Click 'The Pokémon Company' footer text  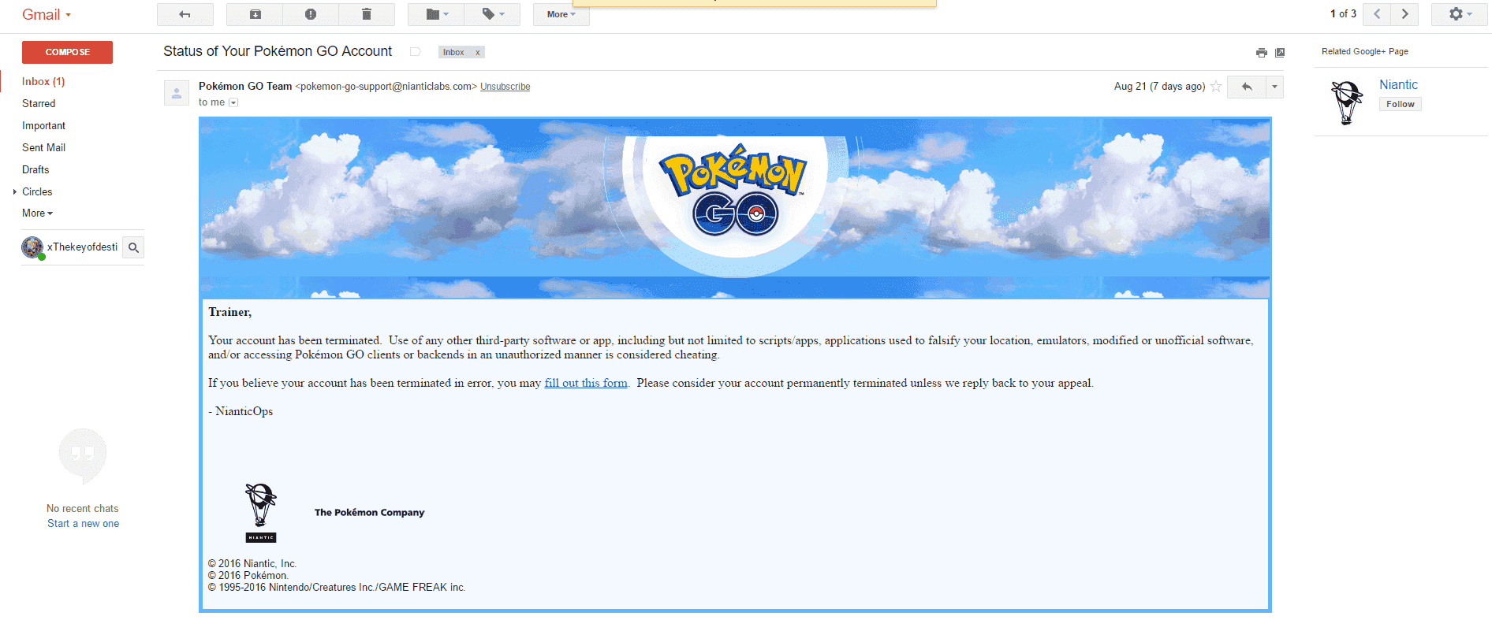[x=369, y=512]
